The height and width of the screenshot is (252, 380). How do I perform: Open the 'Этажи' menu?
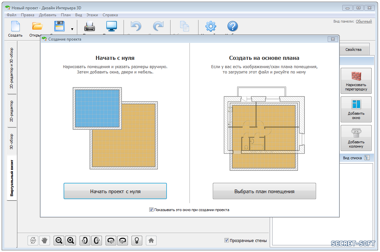click(x=92, y=15)
